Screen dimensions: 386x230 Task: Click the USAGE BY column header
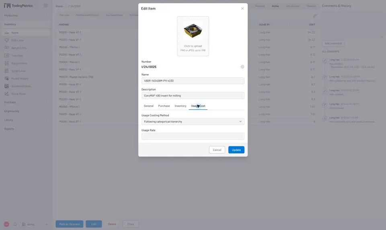(x=264, y=25)
